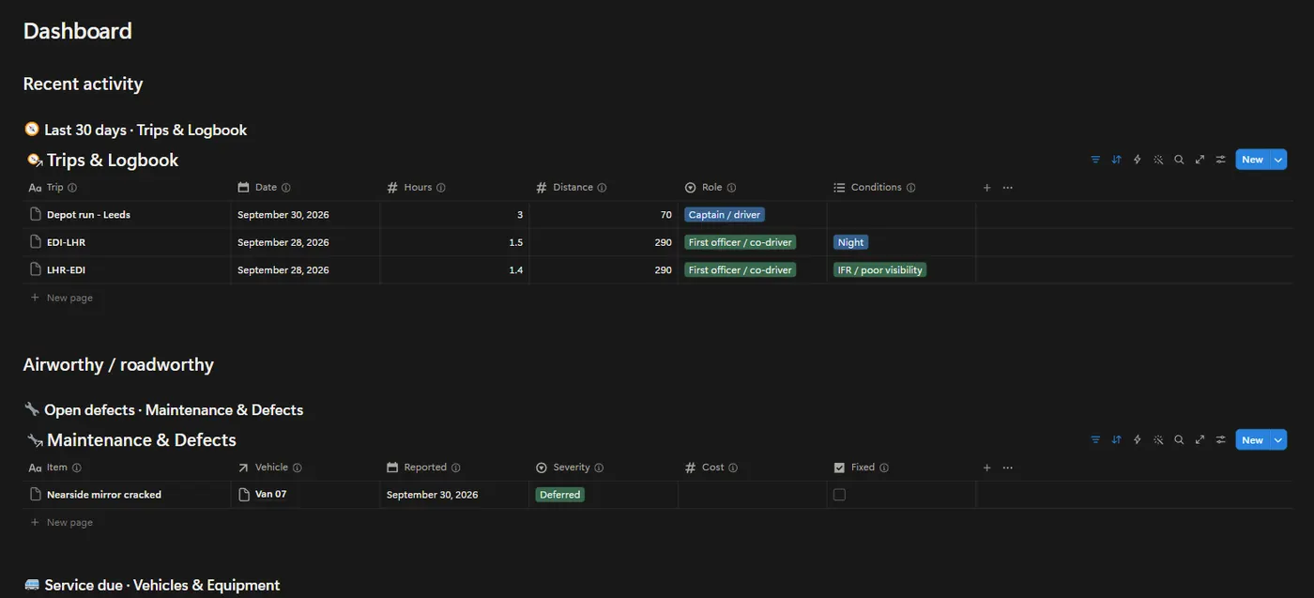Open more column options in Trips table
This screenshot has height=598, width=1314.
click(1007, 188)
